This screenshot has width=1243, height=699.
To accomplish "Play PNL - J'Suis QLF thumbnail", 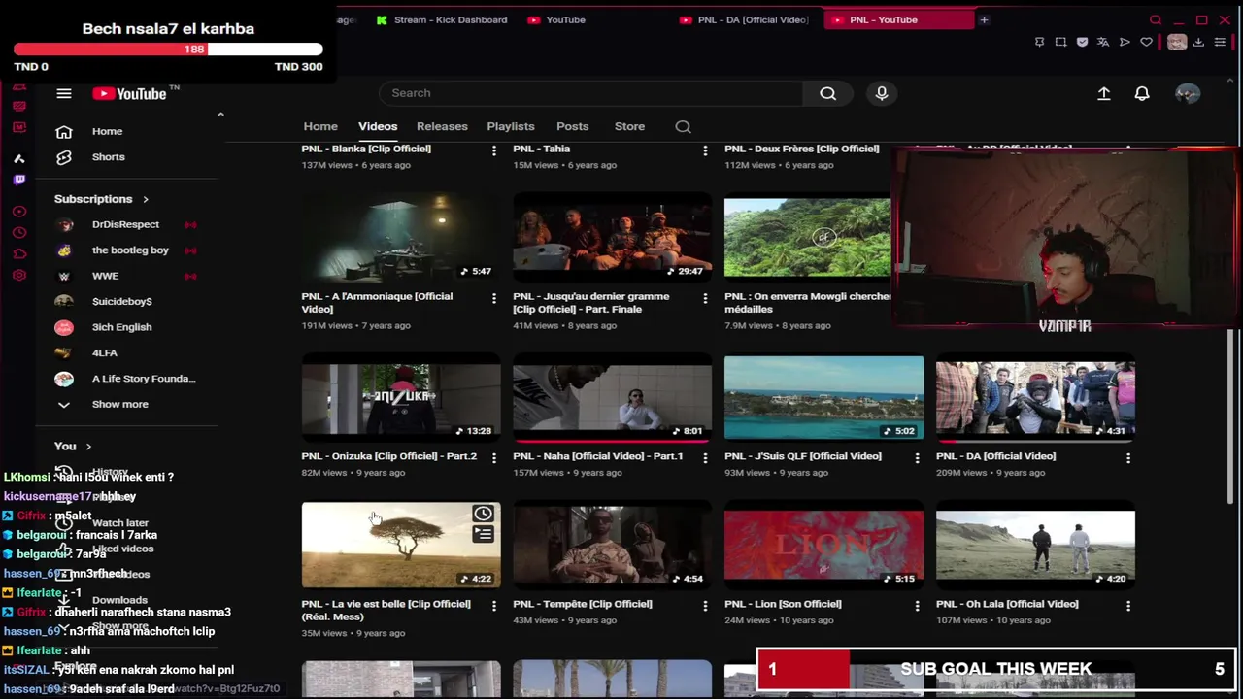I will click(x=823, y=398).
